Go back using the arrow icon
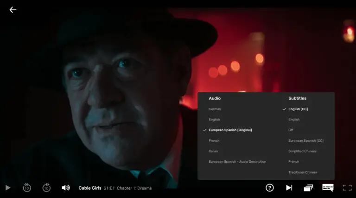This screenshot has width=356, height=198. tap(13, 10)
